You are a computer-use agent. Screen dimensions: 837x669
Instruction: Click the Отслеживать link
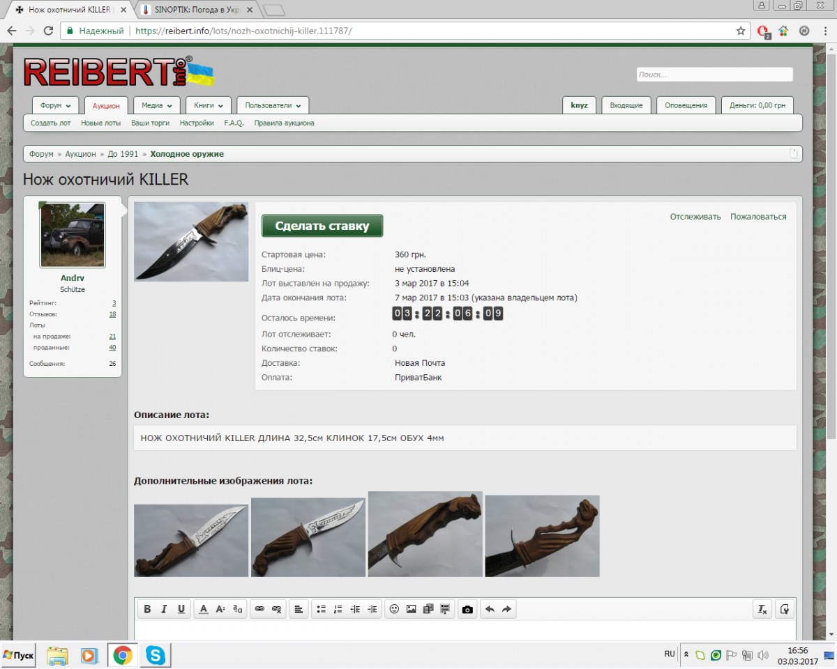695,217
